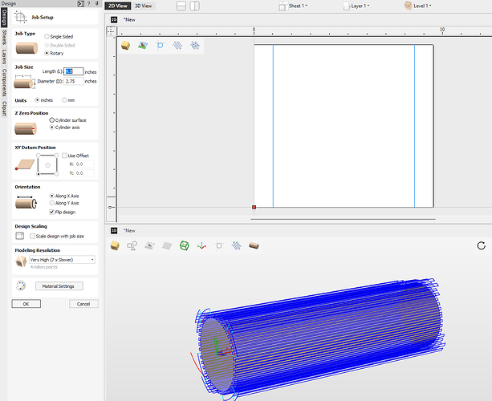Image resolution: width=492 pixels, height=401 pixels.
Task: Select the center XY datum position
Action: [47, 165]
